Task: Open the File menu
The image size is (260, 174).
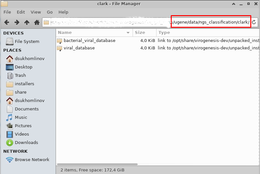Action: coord(7,12)
